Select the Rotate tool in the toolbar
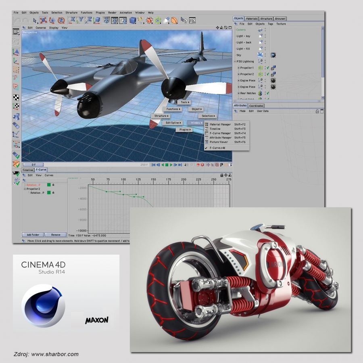The image size is (363, 363). coord(61,21)
